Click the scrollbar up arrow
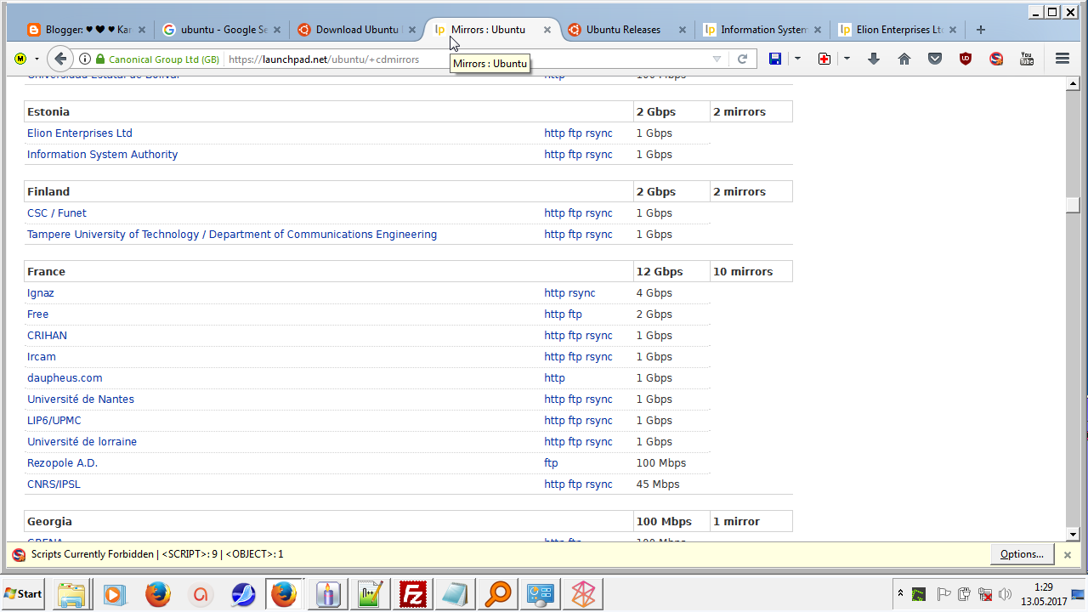Screen dimensions: 1088x612 click(1073, 83)
